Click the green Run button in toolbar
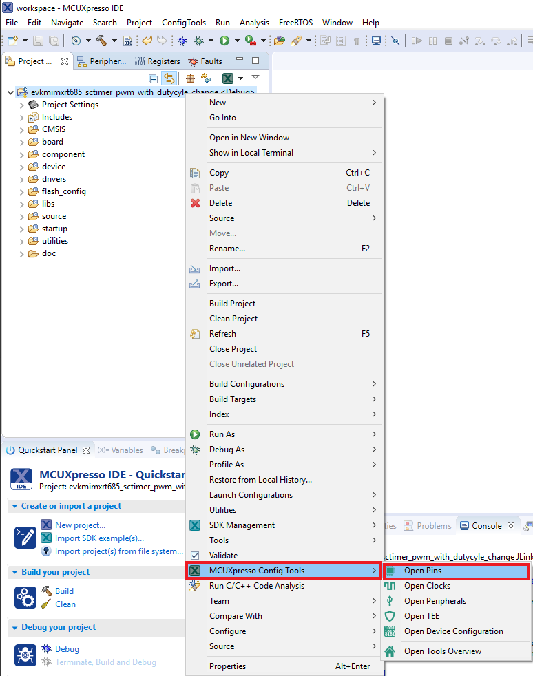Image resolution: width=533 pixels, height=676 pixels. (x=224, y=41)
